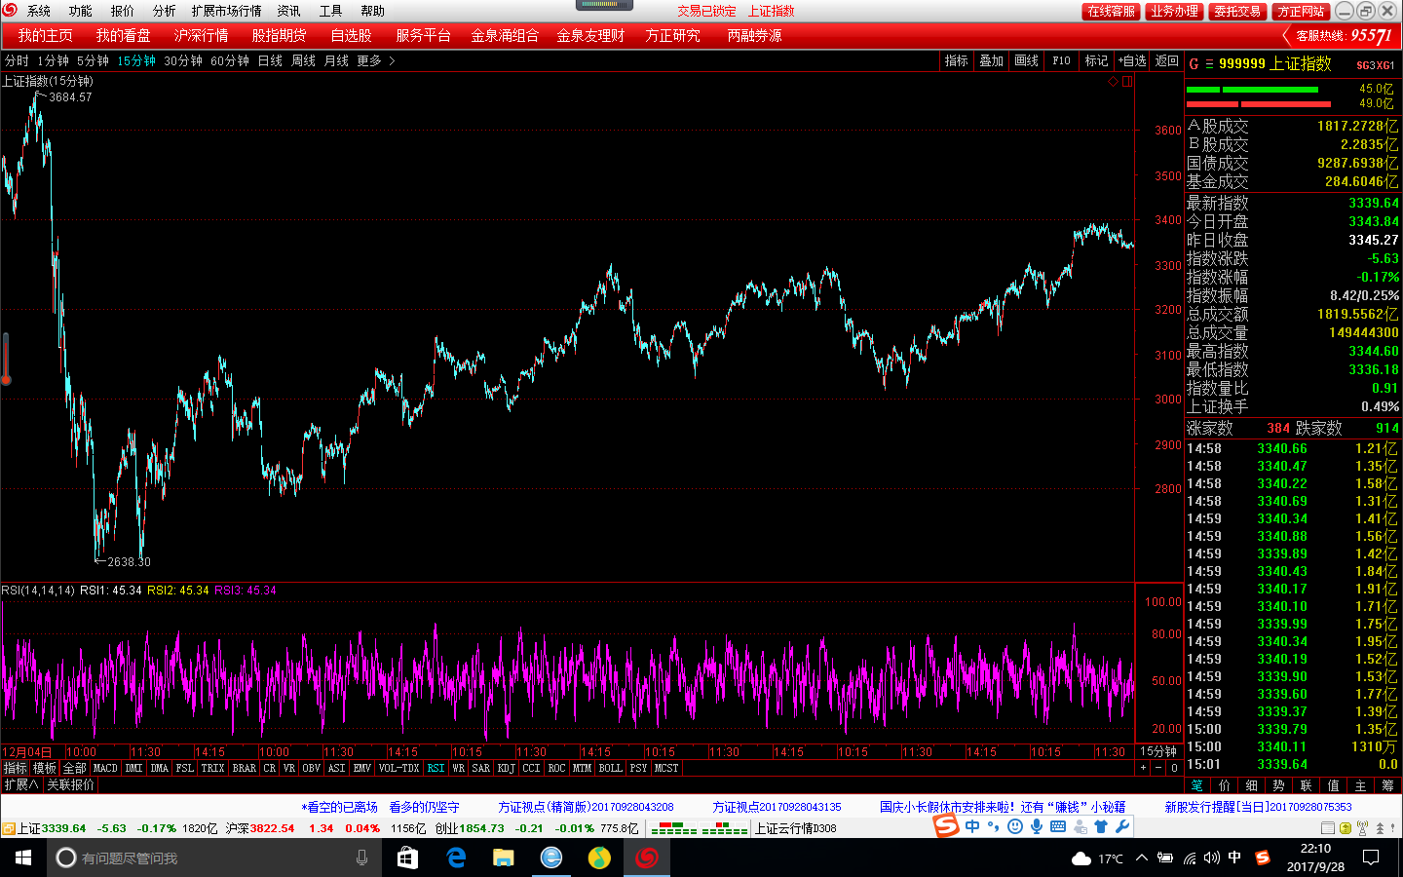Screen dimensions: 1403x877
Task: Switch chart to 60分钟 period
Action: point(230,60)
